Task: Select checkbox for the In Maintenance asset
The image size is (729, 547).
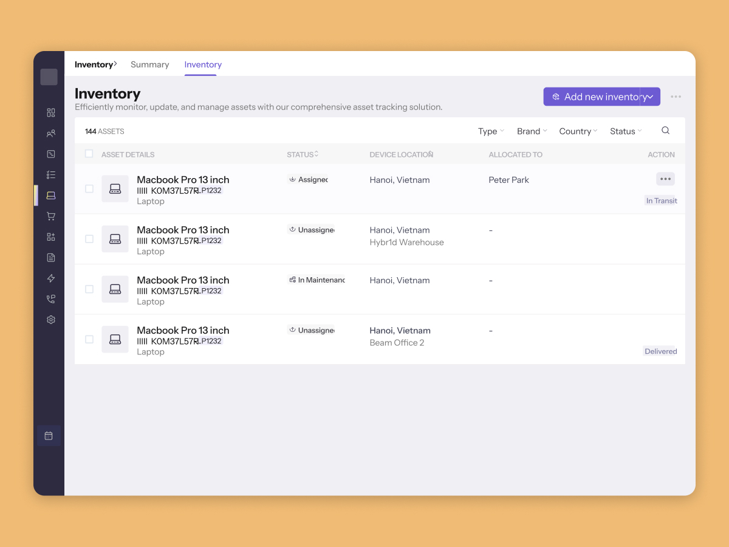Action: [x=89, y=289]
